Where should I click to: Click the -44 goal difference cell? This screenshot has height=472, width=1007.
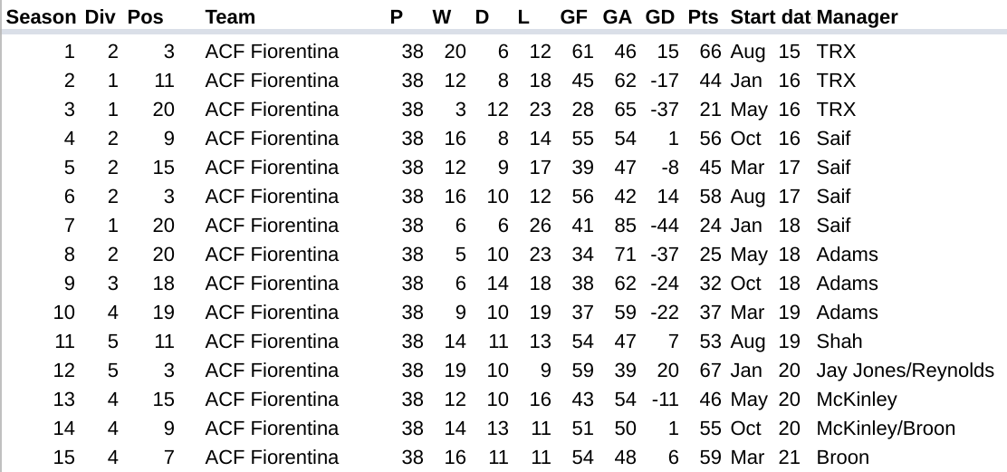pos(664,226)
